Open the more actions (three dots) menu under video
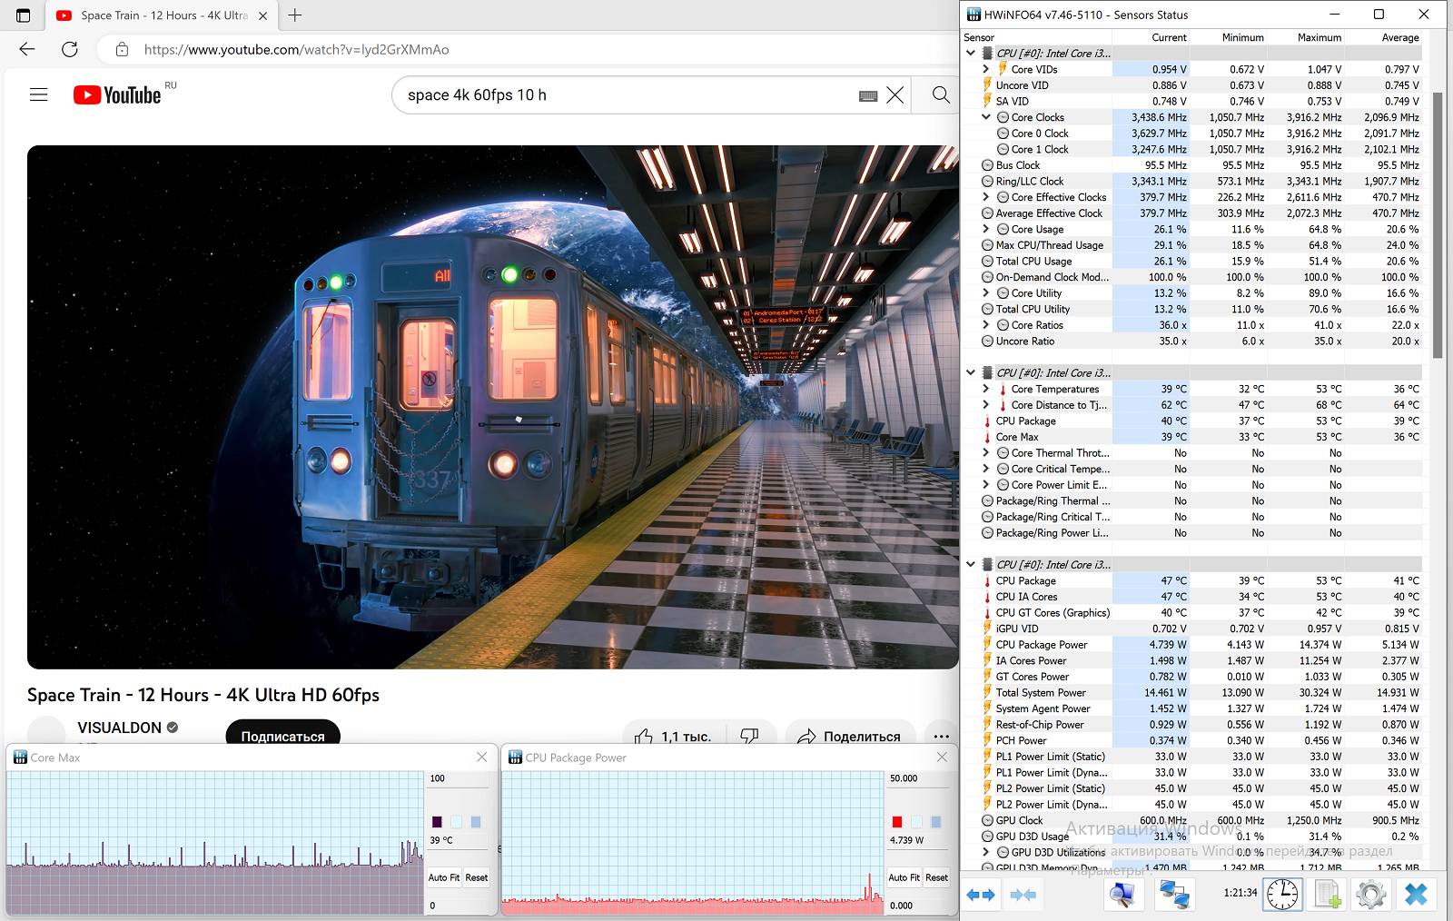 point(941,736)
